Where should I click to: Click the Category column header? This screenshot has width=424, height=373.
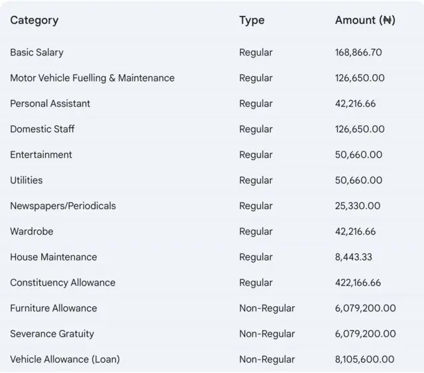[x=34, y=21]
